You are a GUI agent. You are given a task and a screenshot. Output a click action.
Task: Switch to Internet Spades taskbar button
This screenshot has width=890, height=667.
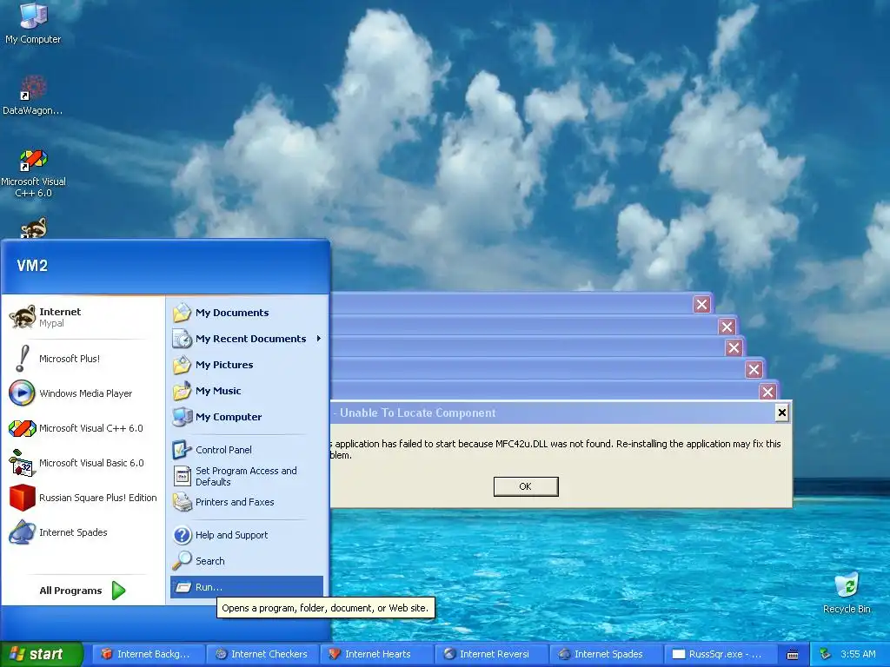(606, 654)
